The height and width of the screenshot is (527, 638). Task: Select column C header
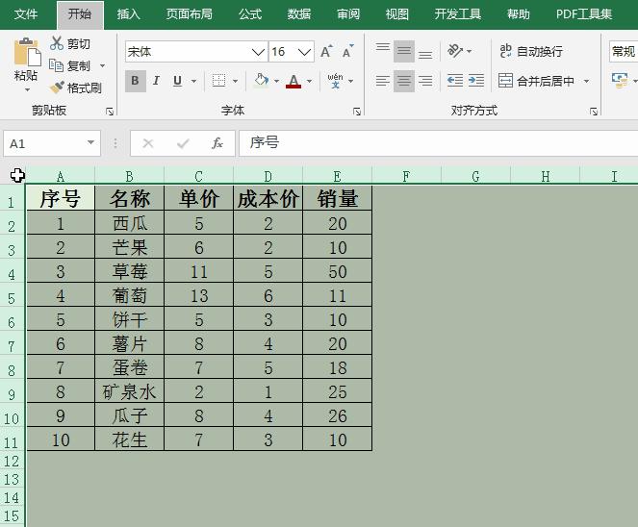[x=198, y=176]
